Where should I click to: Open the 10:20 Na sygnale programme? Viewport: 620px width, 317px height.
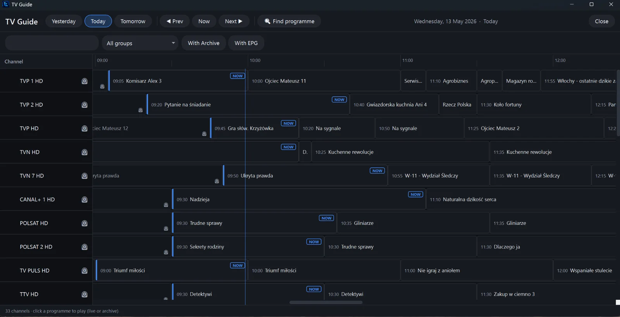(x=337, y=128)
